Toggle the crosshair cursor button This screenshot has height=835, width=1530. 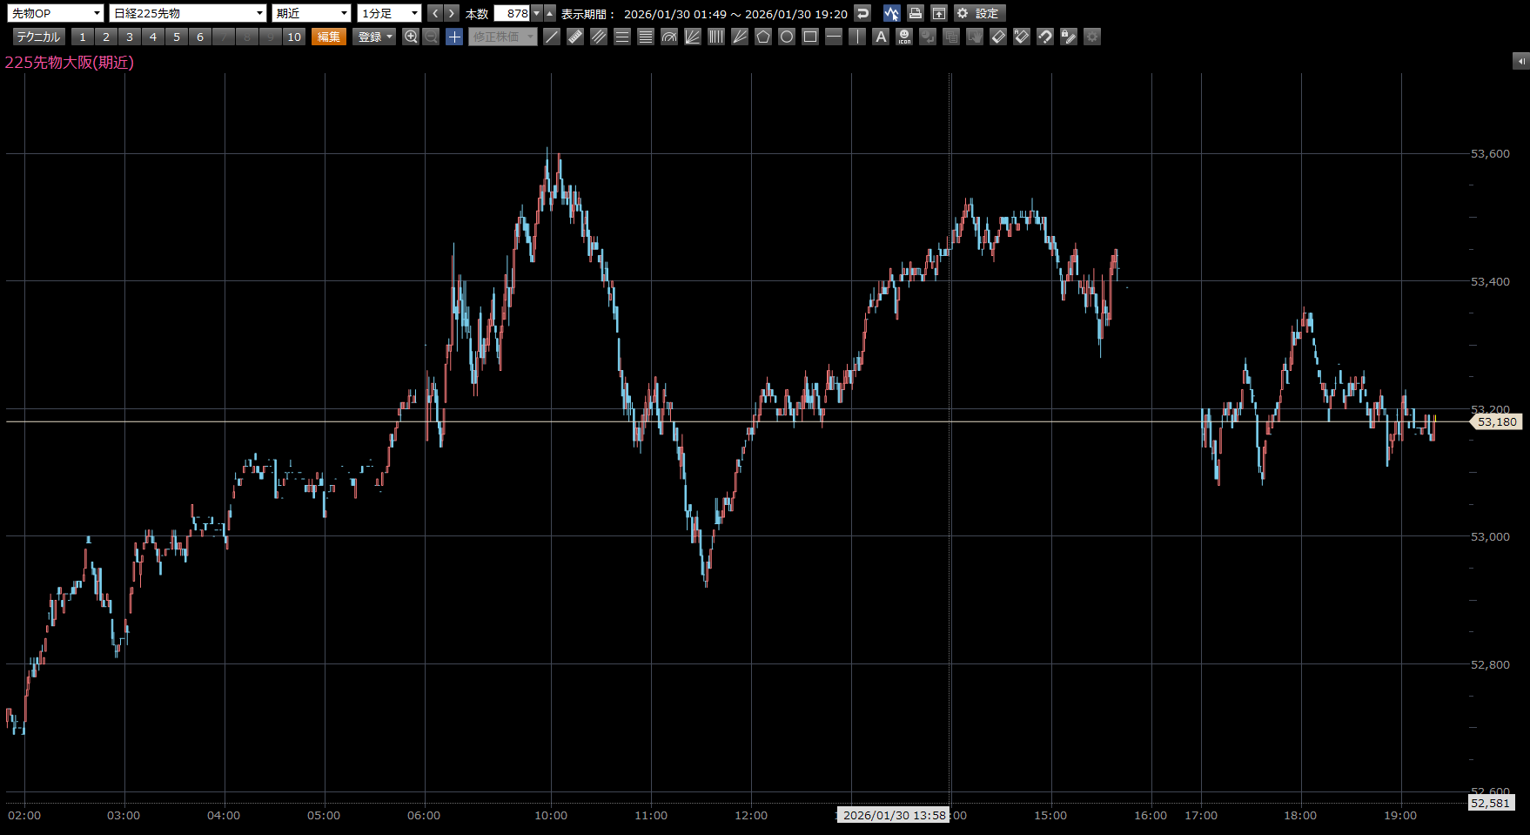(x=454, y=37)
